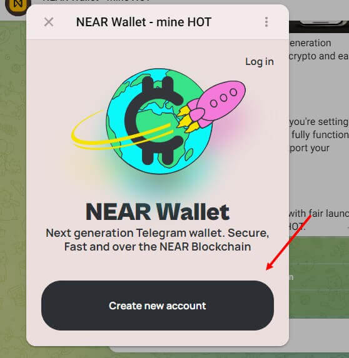The height and width of the screenshot is (358, 349).
Task: Click the Log in link
Action: 260,62
